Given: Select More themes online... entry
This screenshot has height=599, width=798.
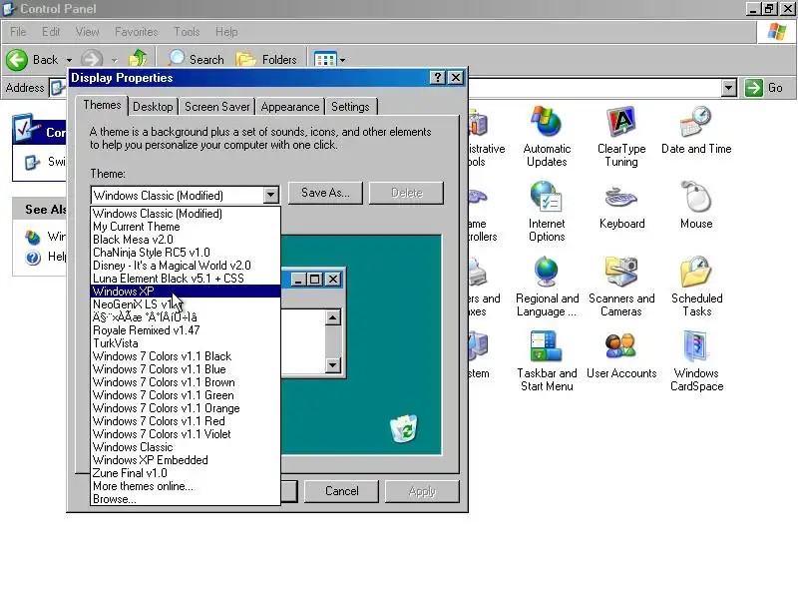Looking at the screenshot, I should tap(186, 486).
